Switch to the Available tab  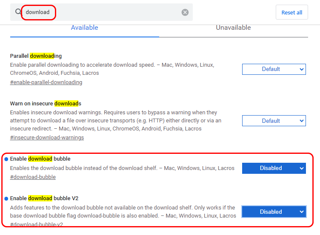click(x=85, y=28)
